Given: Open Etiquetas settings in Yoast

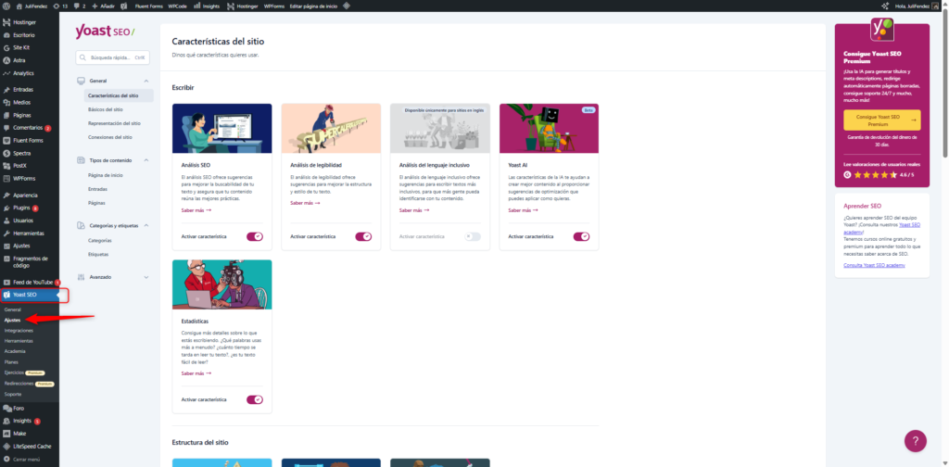Looking at the screenshot, I should pyautogui.click(x=98, y=254).
